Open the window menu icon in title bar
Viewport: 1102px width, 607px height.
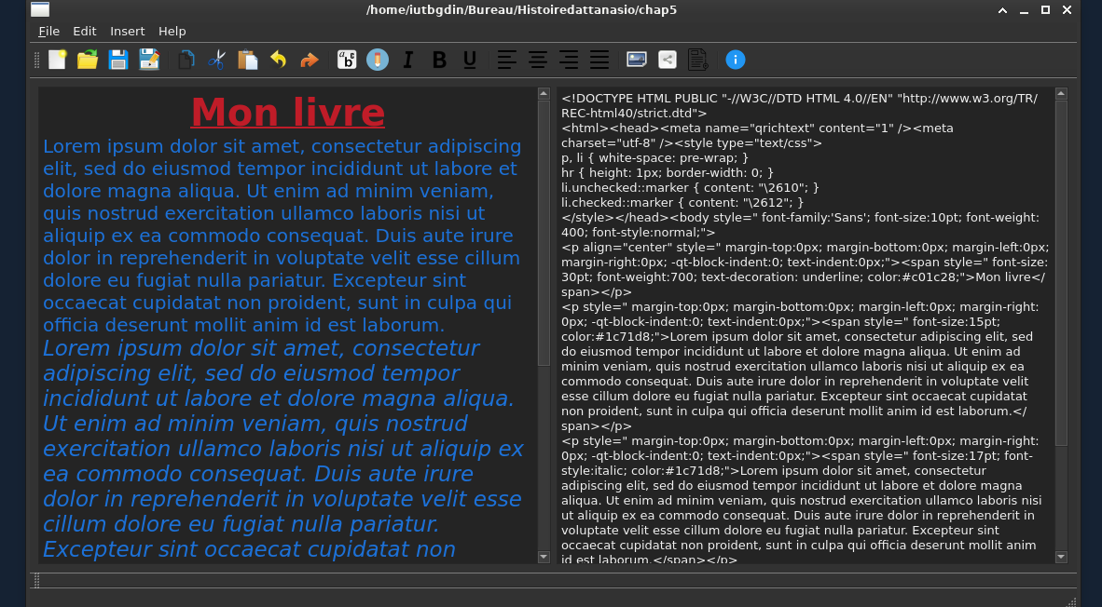pos(40,10)
